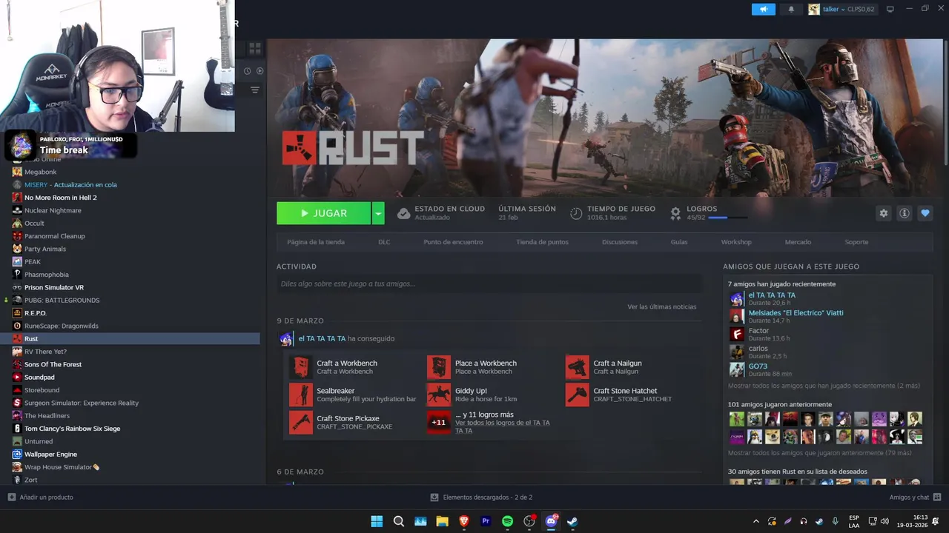Toggle ready-to-play filter icon

(x=259, y=71)
